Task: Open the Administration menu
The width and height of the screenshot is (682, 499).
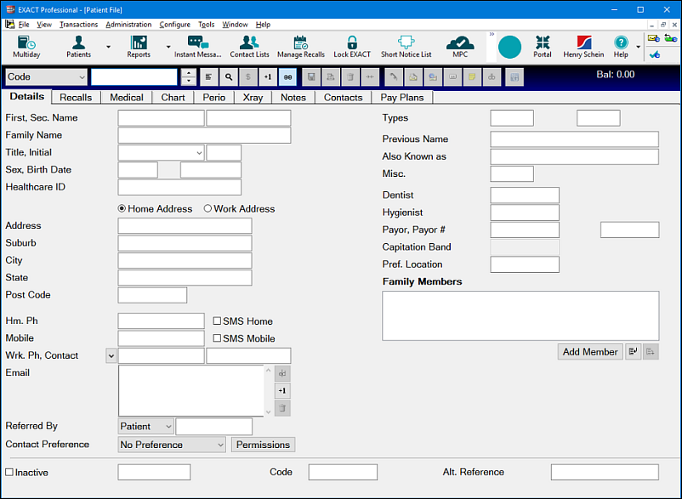Action: (x=128, y=25)
